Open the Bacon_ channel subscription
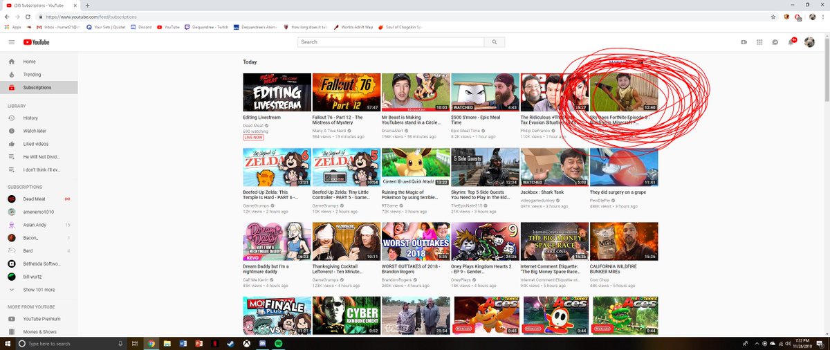This screenshot has height=350, width=830. tap(39, 237)
